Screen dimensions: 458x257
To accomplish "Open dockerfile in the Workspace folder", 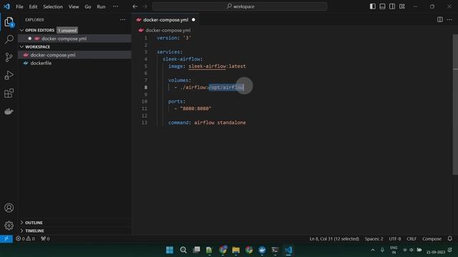I will (x=74, y=63).
